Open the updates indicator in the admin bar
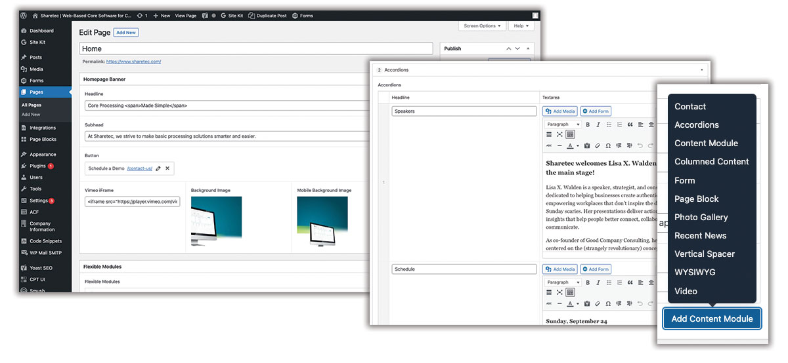 pos(142,15)
